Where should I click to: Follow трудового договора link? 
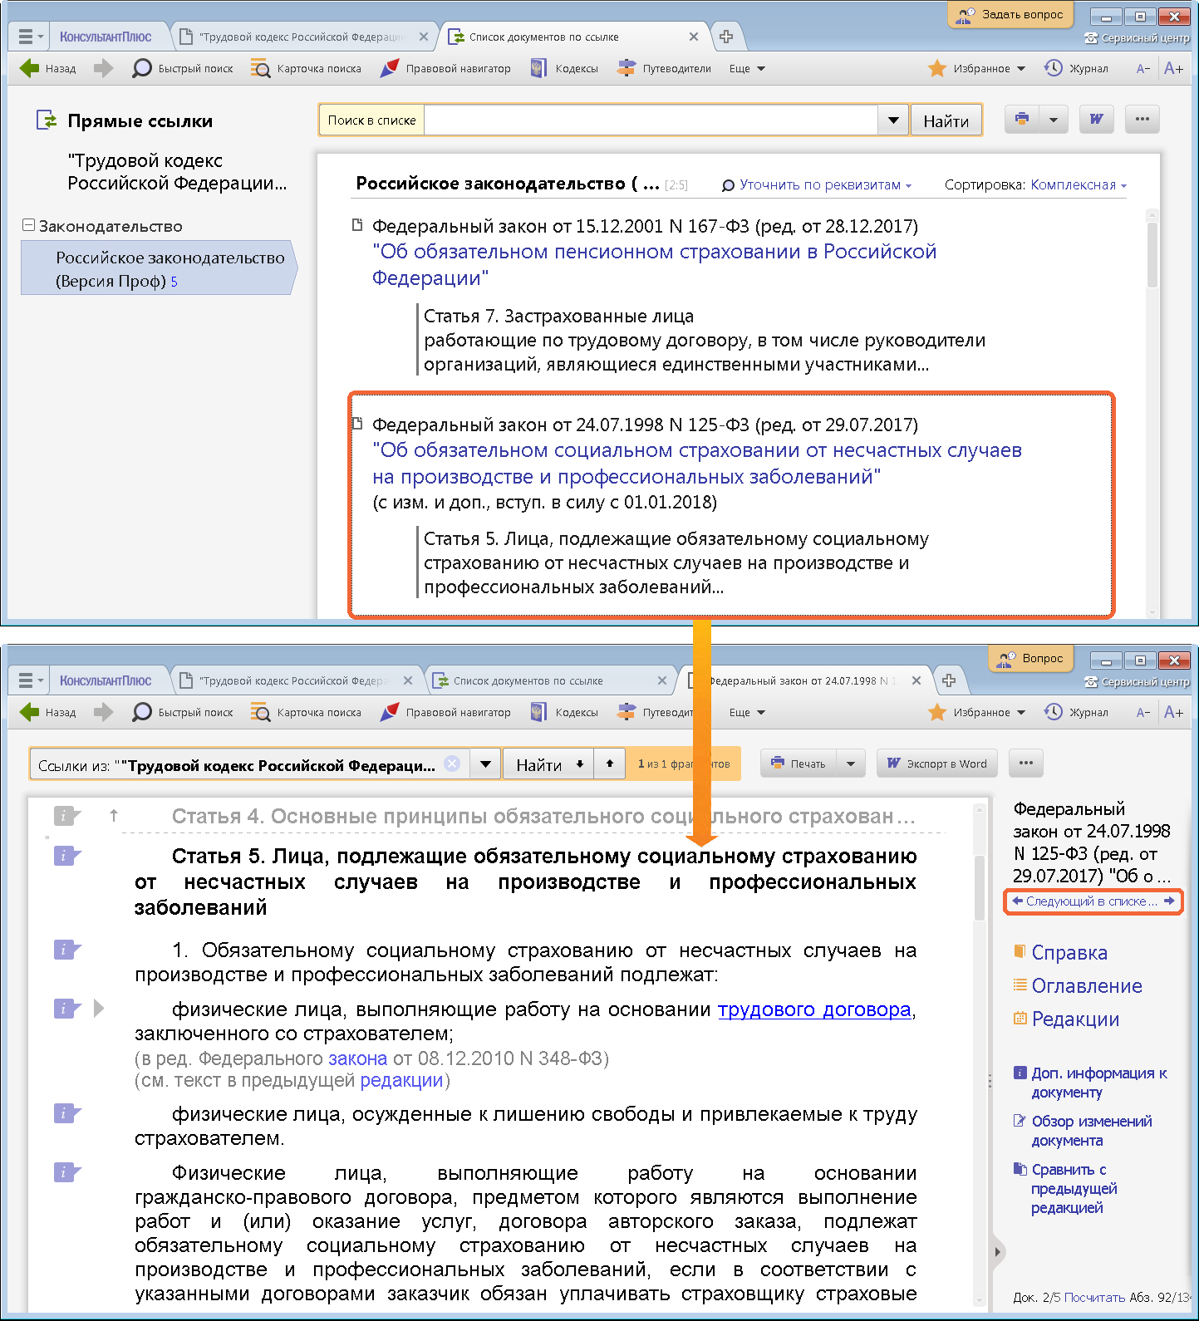click(x=814, y=1009)
